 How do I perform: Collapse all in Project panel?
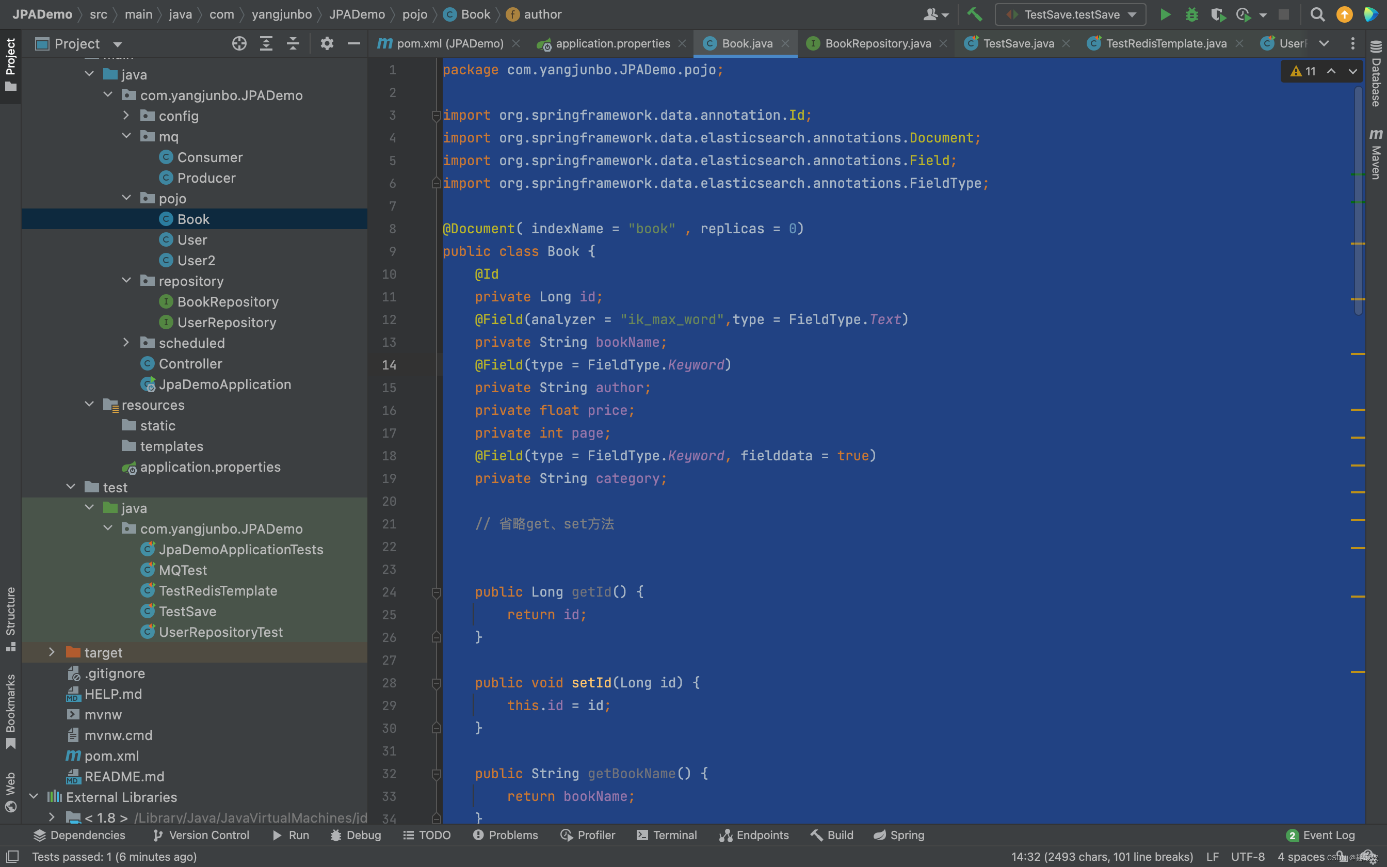(x=293, y=43)
